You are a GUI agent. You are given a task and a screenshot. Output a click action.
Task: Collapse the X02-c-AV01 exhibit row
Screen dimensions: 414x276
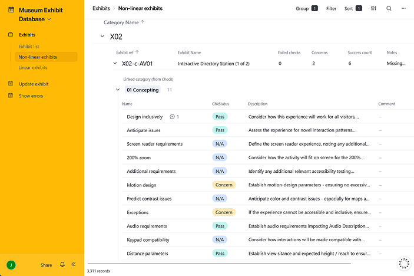[x=115, y=63]
